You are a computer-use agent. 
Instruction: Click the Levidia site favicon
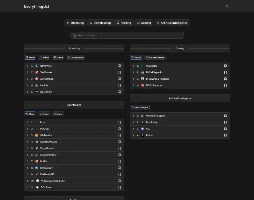point(37,85)
